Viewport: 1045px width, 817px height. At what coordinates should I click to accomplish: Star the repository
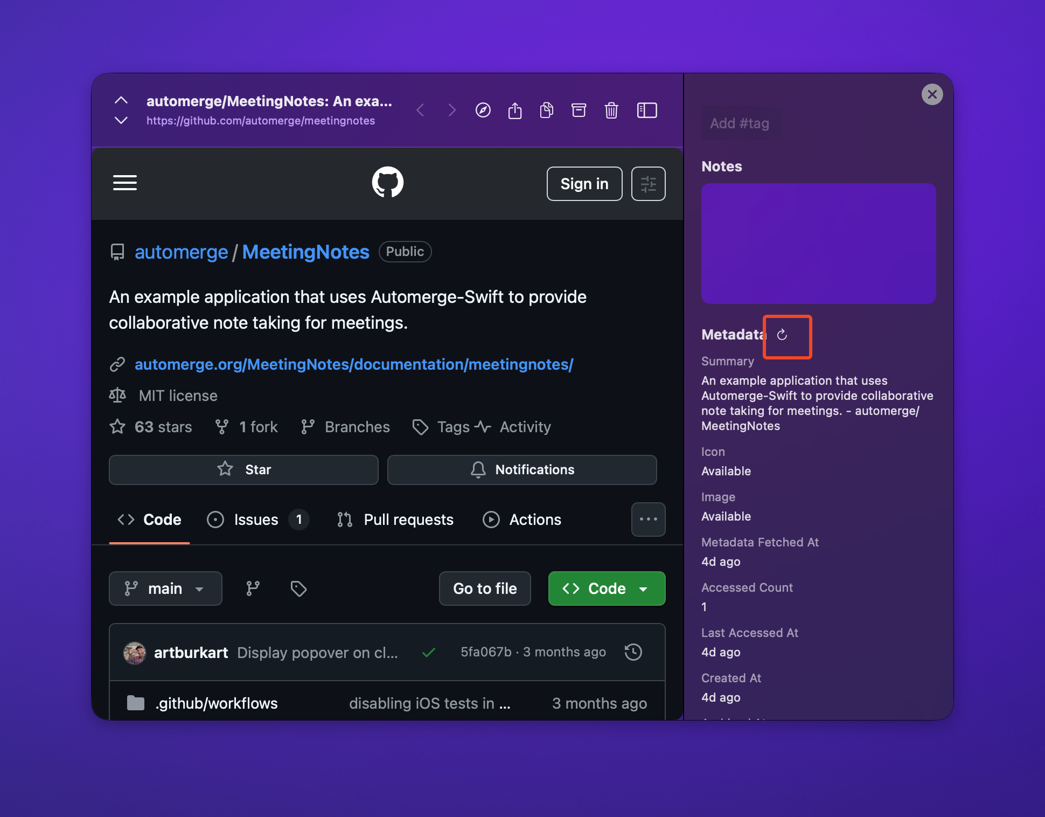pyautogui.click(x=243, y=469)
